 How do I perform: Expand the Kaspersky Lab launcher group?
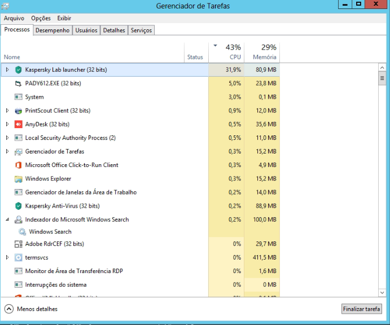coord(7,69)
